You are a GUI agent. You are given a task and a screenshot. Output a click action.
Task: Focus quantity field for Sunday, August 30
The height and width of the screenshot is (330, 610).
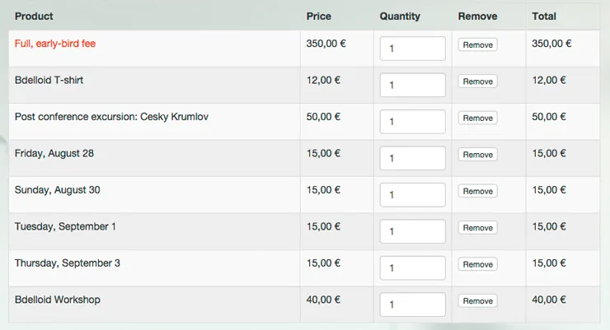coord(412,195)
